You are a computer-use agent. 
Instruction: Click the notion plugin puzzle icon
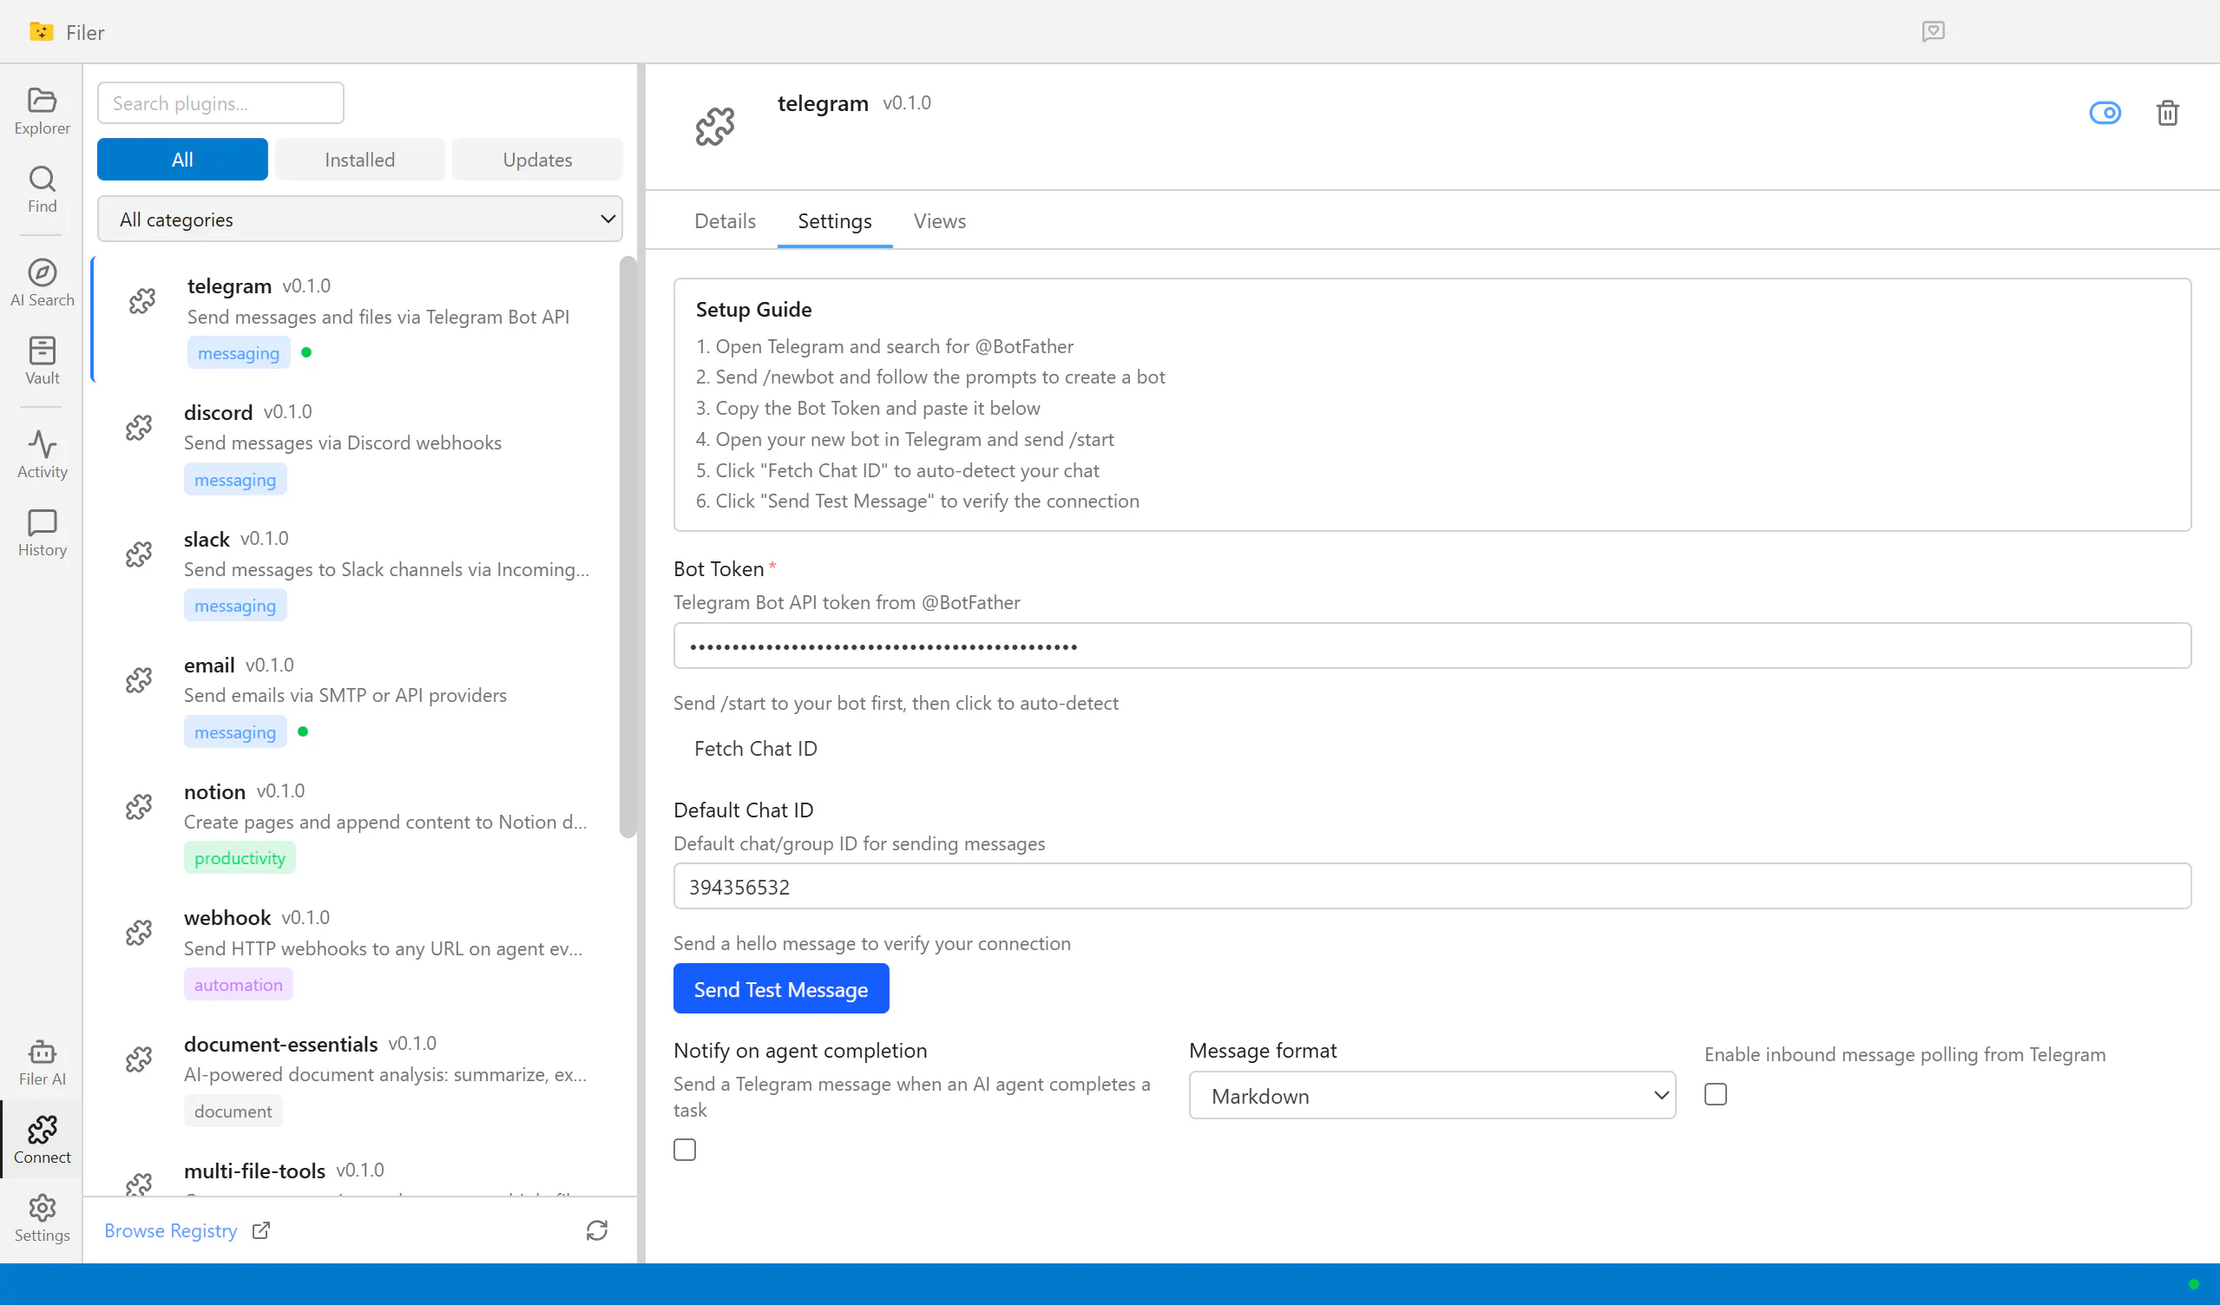coord(138,808)
